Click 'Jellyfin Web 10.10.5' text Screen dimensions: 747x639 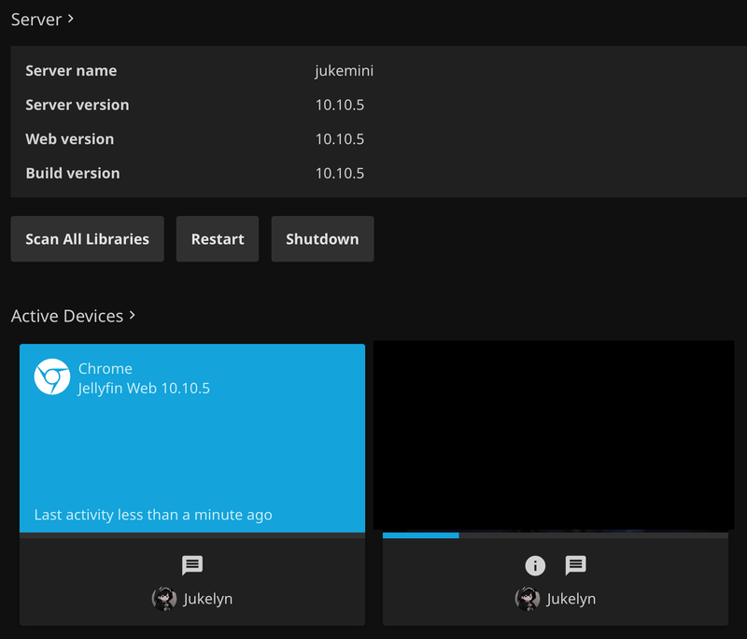(x=144, y=389)
